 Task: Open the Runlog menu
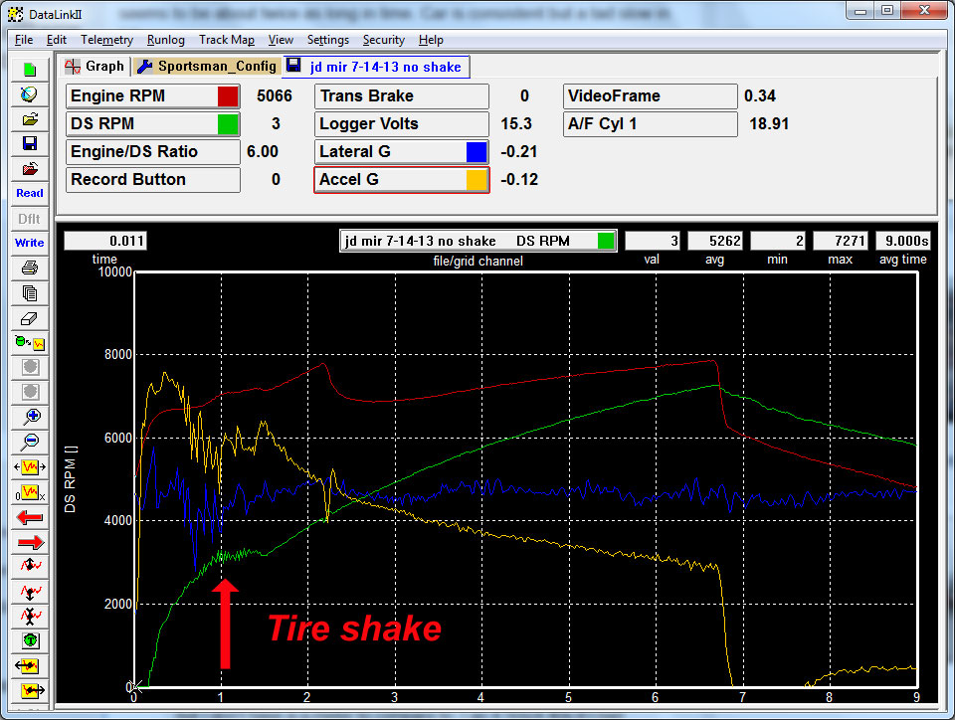tap(165, 40)
